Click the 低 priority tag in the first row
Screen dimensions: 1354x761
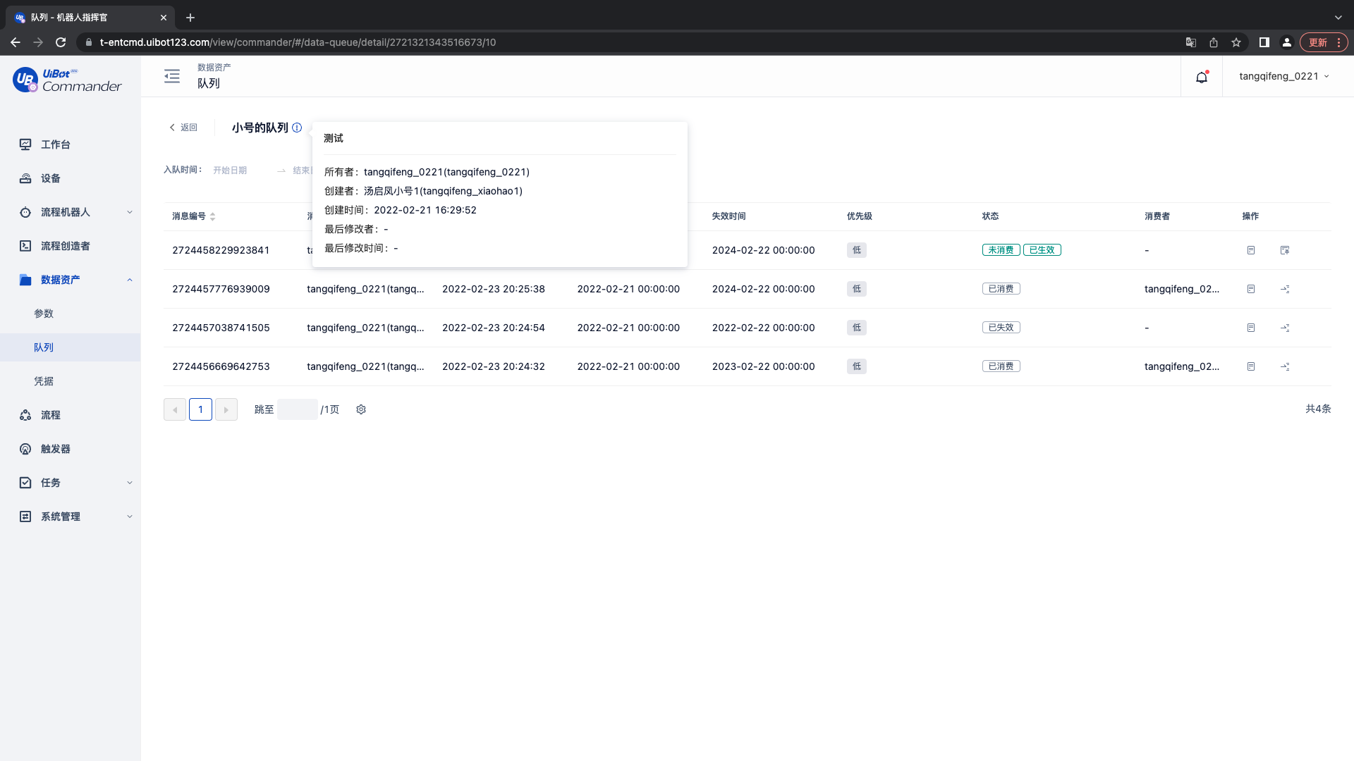tap(857, 250)
